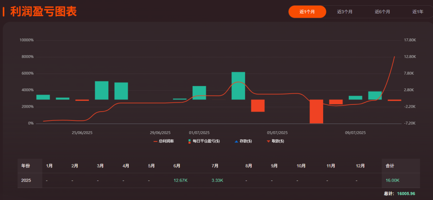Click the green-red square icon for 每日平仓盈亏
This screenshot has width=433, height=200.
[x=189, y=141]
